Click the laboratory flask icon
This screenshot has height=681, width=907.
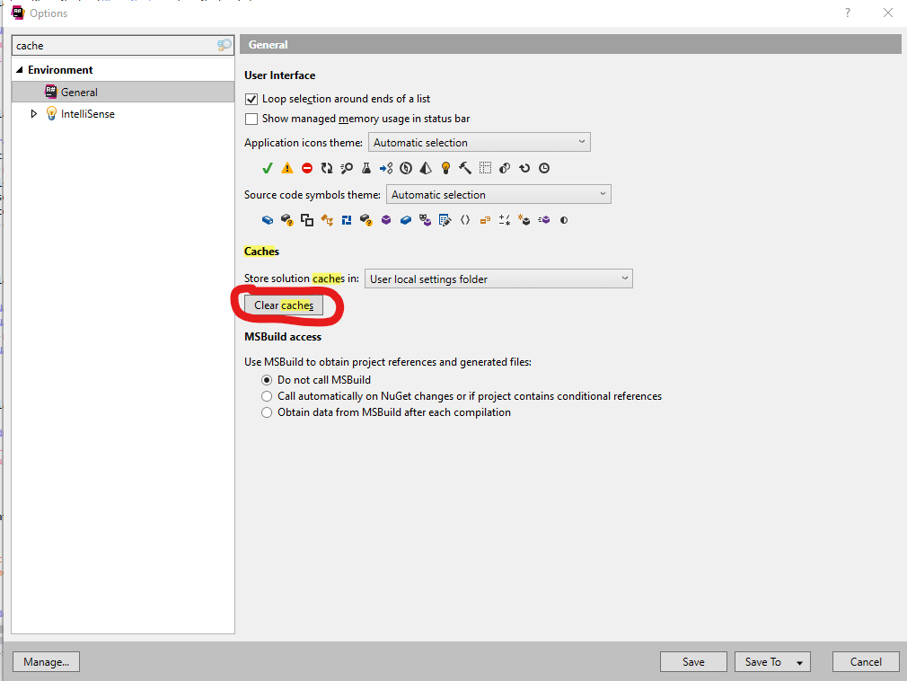[x=366, y=168]
